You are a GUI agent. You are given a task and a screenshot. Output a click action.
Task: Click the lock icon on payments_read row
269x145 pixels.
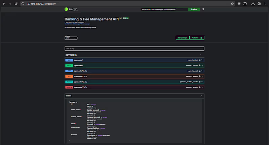(x=199, y=71)
